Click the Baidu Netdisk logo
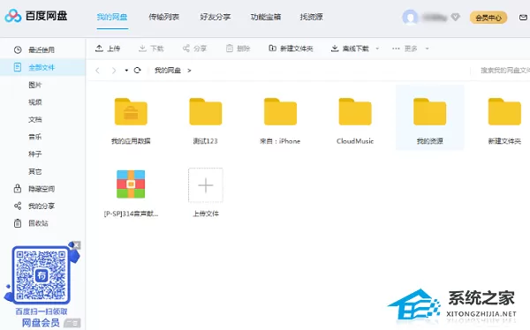530x330 pixels. [36, 16]
